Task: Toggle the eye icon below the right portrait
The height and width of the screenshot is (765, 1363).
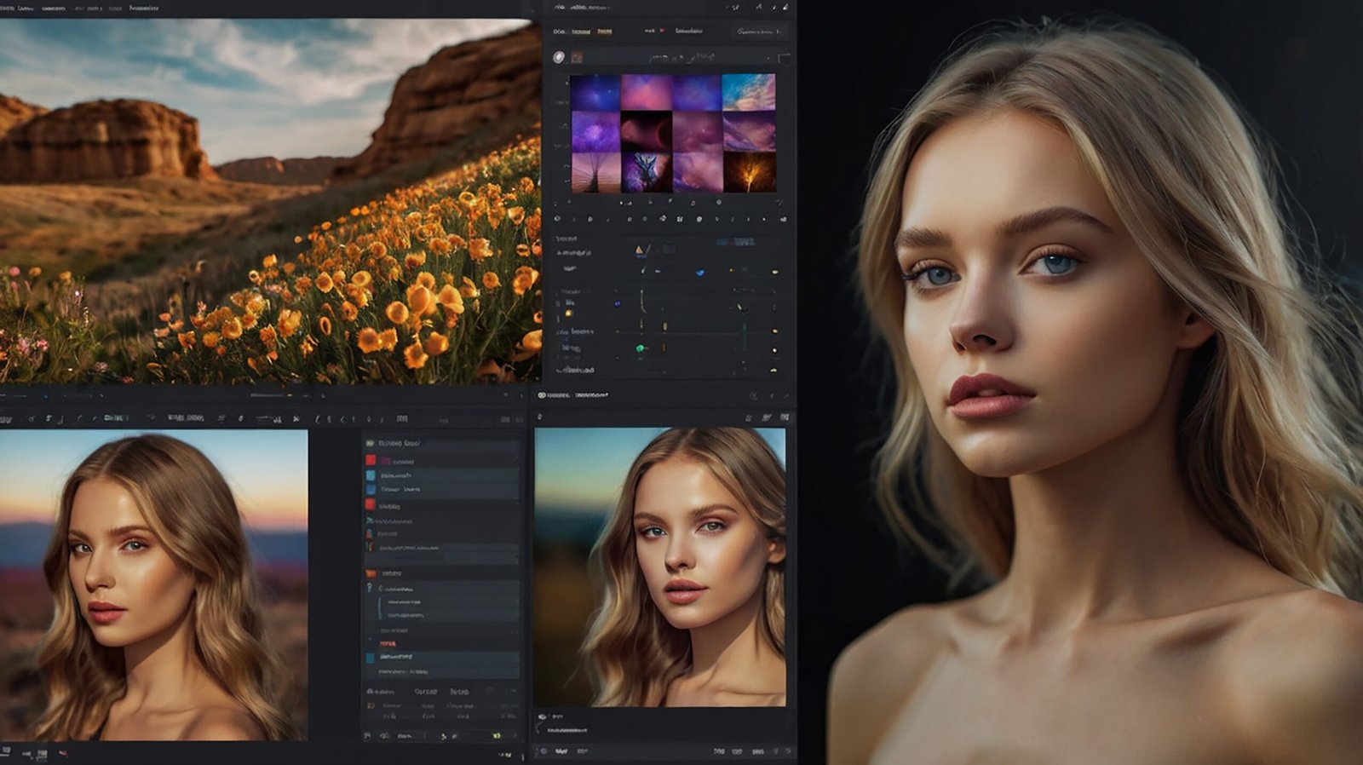Action: tap(542, 717)
